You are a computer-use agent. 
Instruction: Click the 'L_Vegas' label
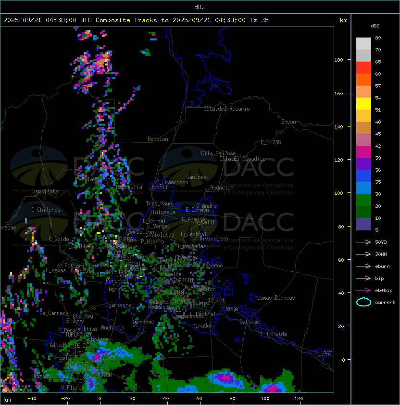point(56,270)
